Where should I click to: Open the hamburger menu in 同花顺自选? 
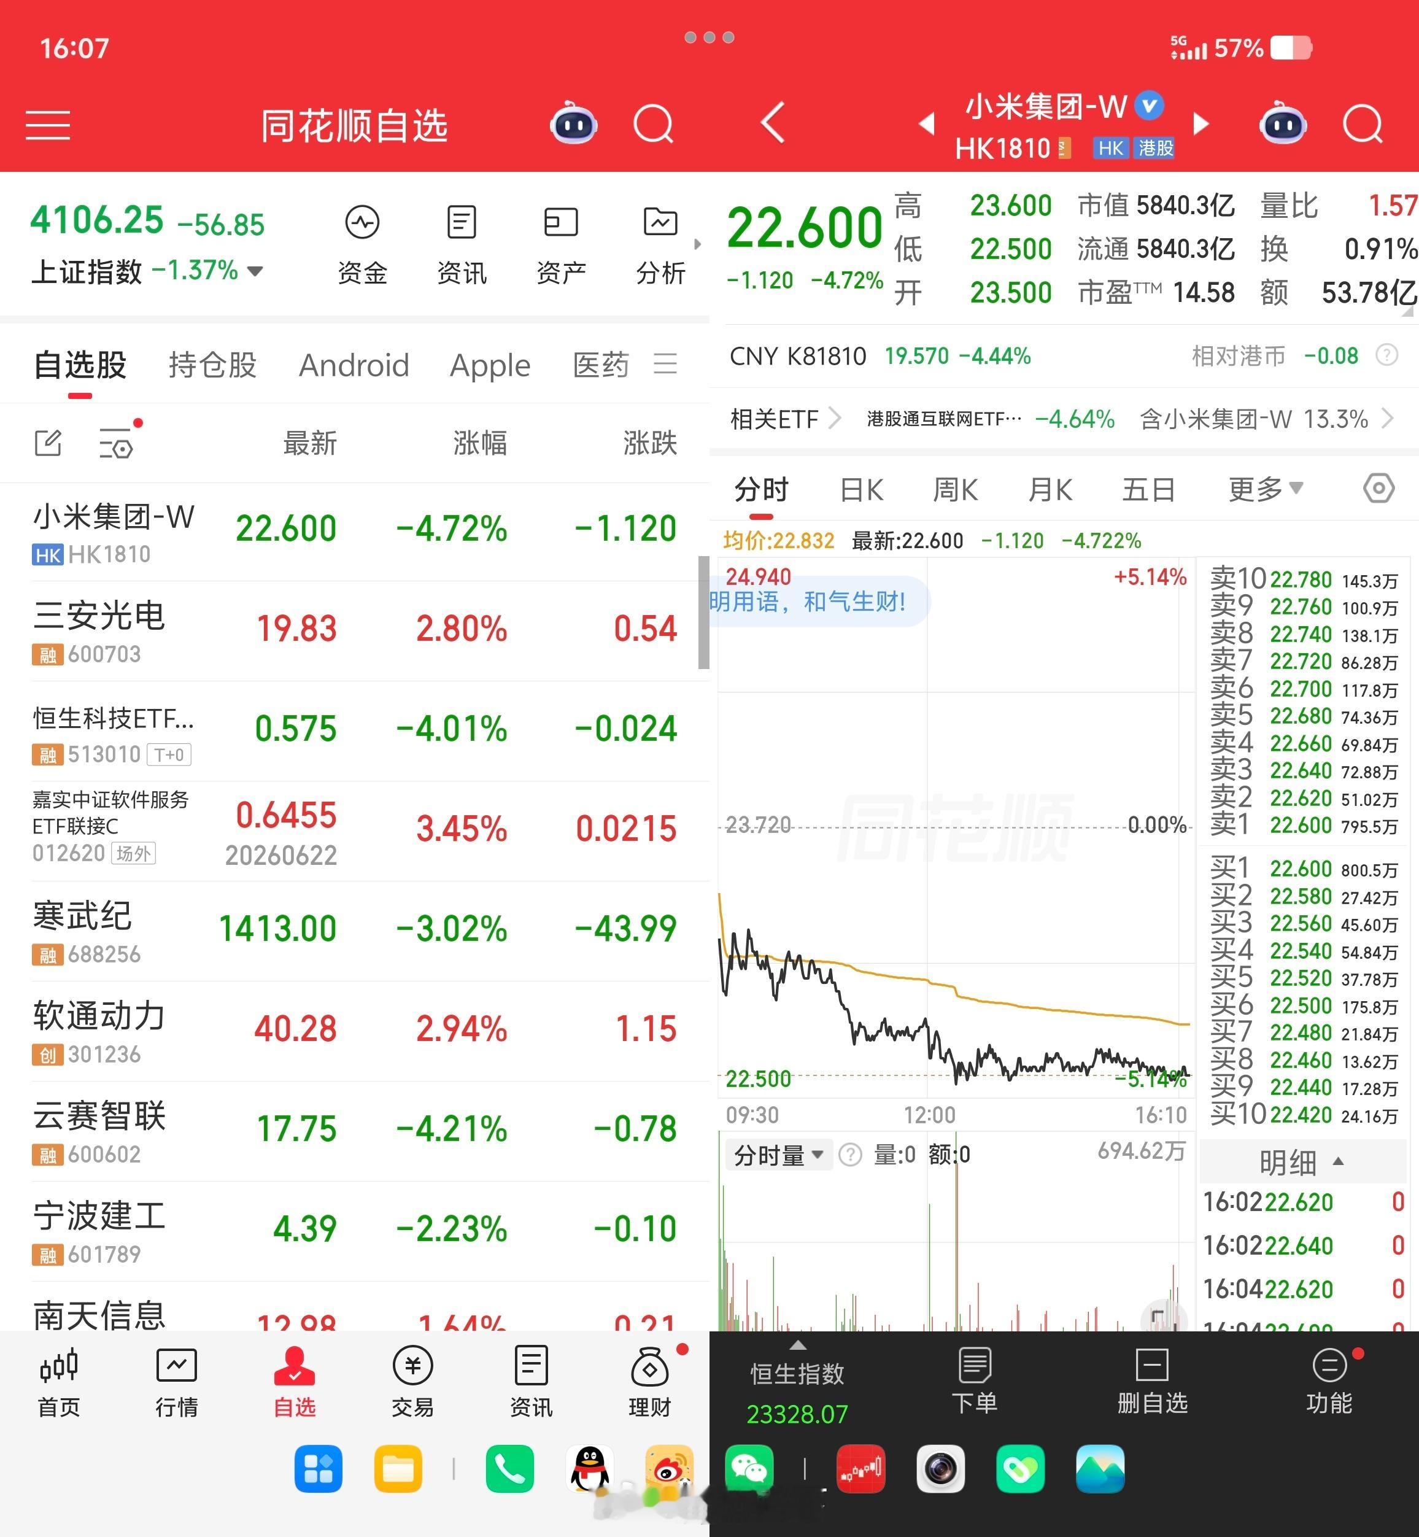(x=48, y=125)
